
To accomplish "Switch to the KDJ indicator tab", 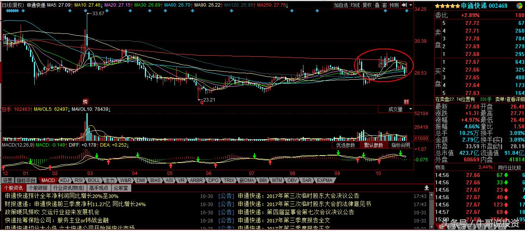I will coord(65,180).
